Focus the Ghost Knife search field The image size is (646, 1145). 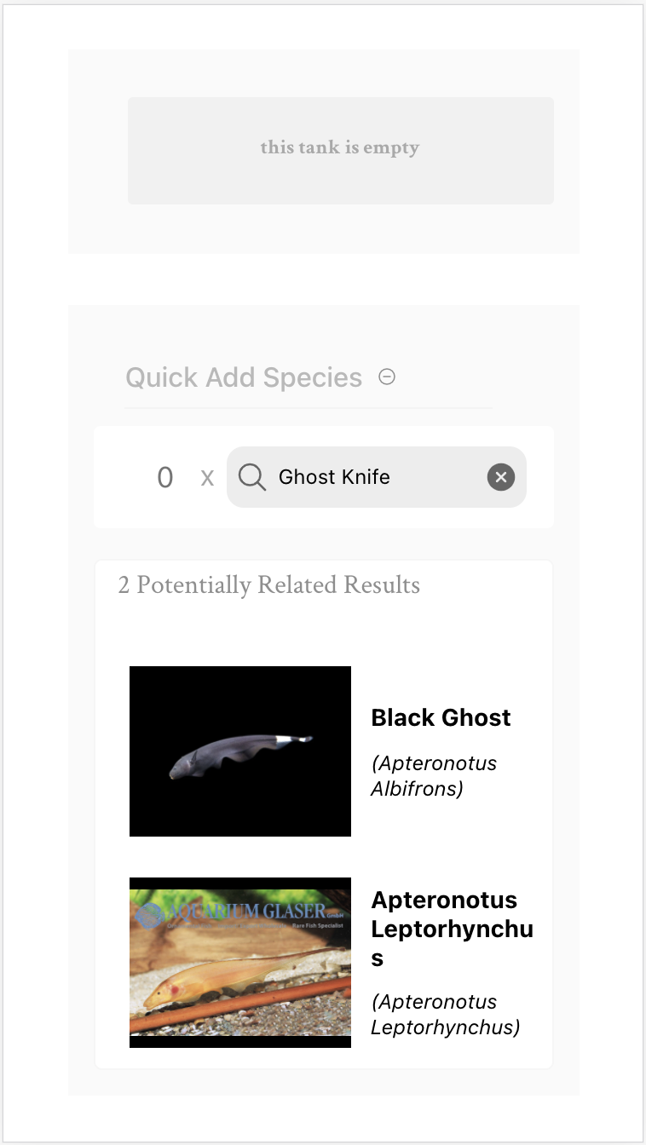click(375, 477)
